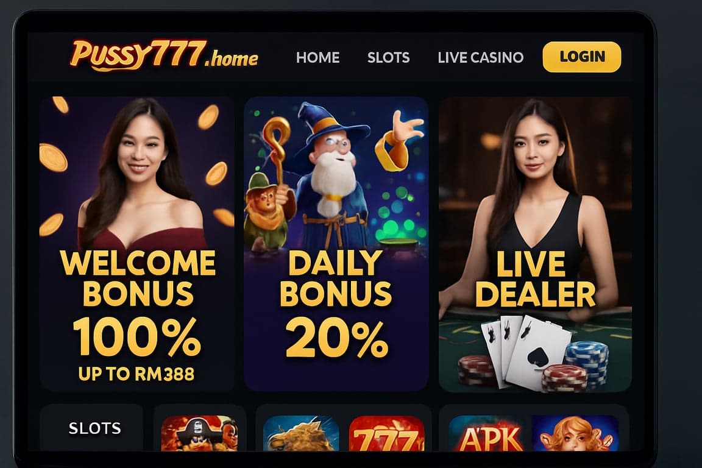
Task: Click the 100% bonus amount text
Action: [x=136, y=337]
